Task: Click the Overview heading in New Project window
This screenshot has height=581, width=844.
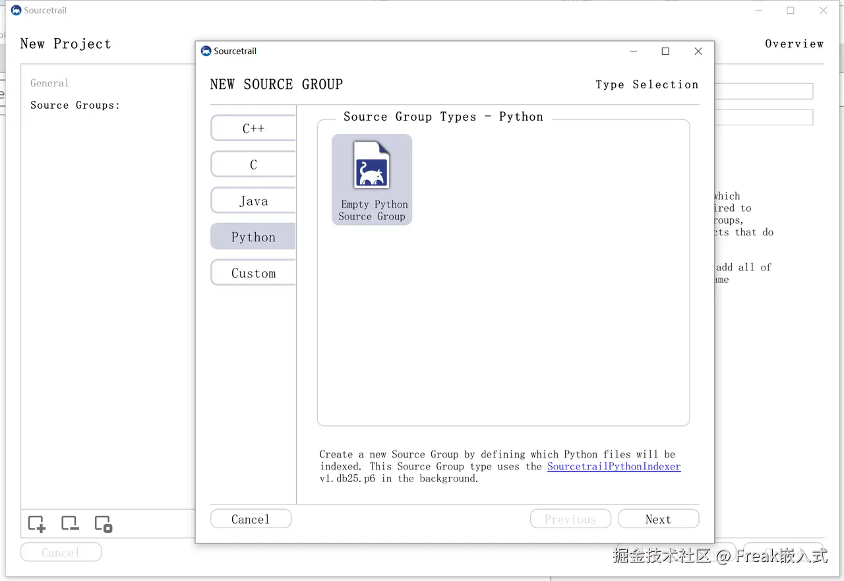Action: tap(795, 44)
